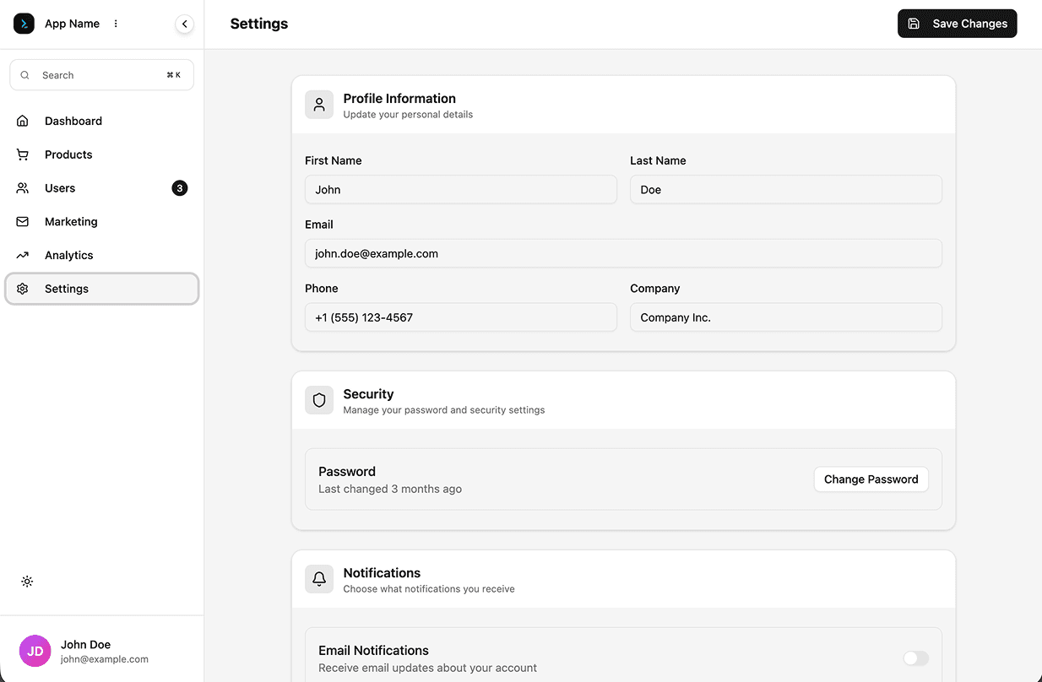
Task: Click the Profile Information person icon
Action: pos(319,105)
